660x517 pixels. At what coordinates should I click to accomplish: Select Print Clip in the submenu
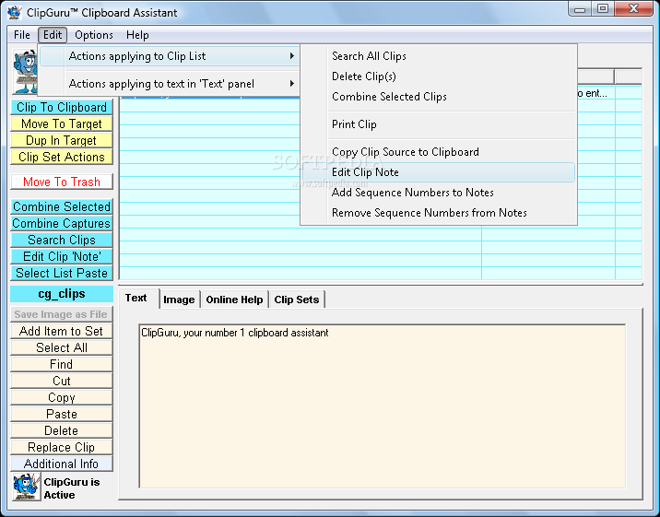(x=438, y=124)
